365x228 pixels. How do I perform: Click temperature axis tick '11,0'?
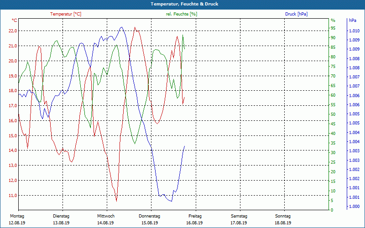[13, 196]
